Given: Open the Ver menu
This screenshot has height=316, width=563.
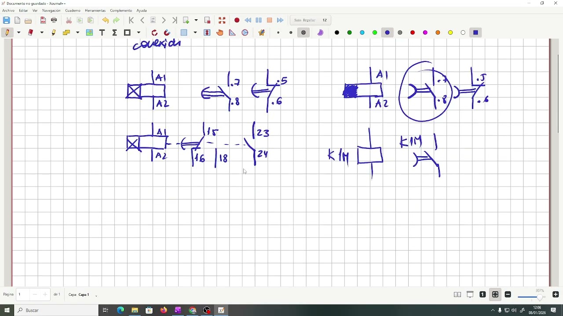Looking at the screenshot, I should tap(35, 11).
